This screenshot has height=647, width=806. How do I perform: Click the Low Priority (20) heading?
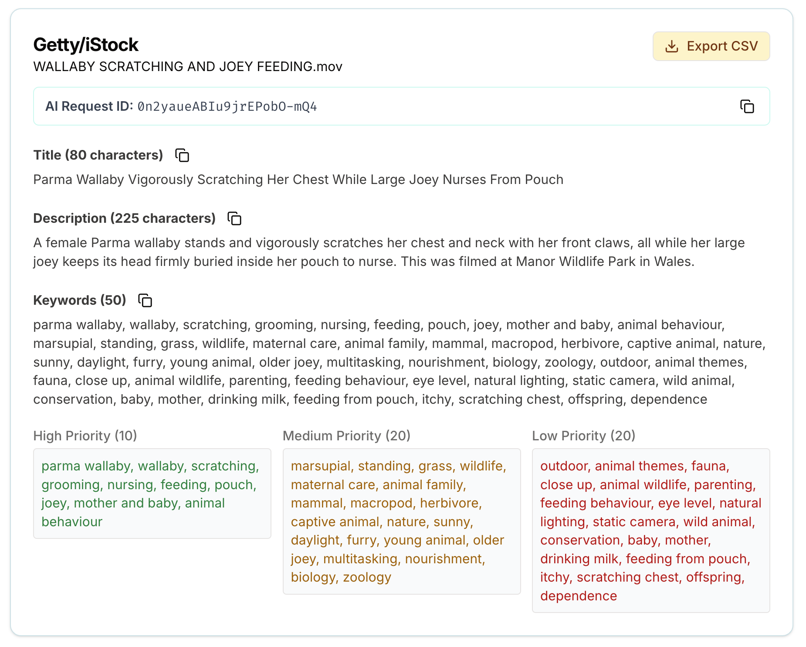[x=584, y=436]
